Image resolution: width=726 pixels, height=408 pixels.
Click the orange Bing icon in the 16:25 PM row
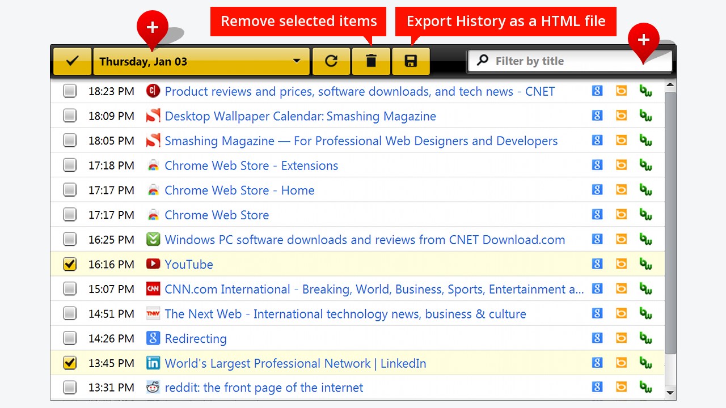click(622, 239)
